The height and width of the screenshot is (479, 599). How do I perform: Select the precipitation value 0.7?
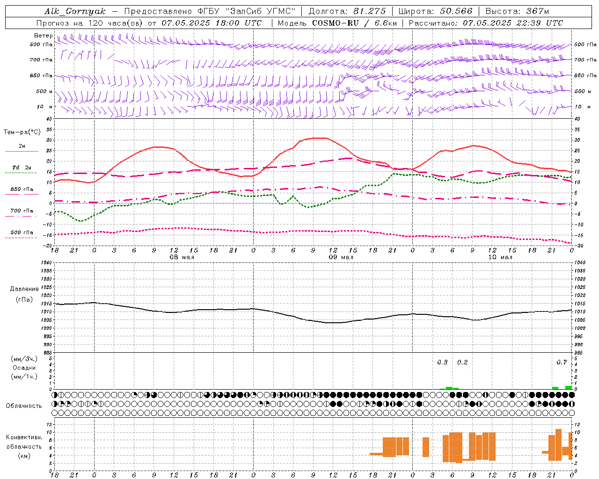click(x=562, y=362)
